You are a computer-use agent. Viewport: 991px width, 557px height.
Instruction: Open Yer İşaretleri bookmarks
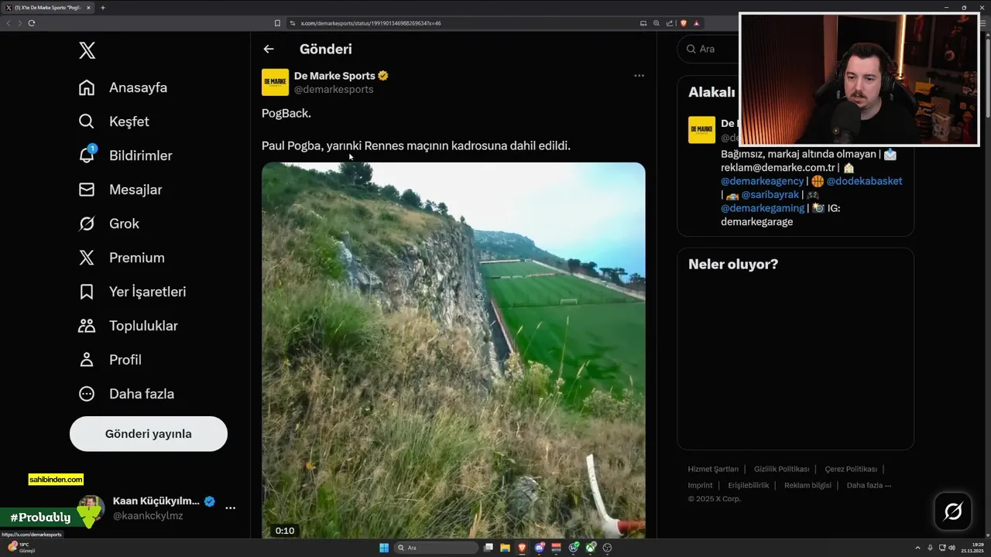tap(132, 292)
